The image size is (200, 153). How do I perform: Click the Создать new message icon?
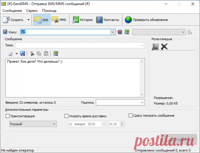click(6, 20)
